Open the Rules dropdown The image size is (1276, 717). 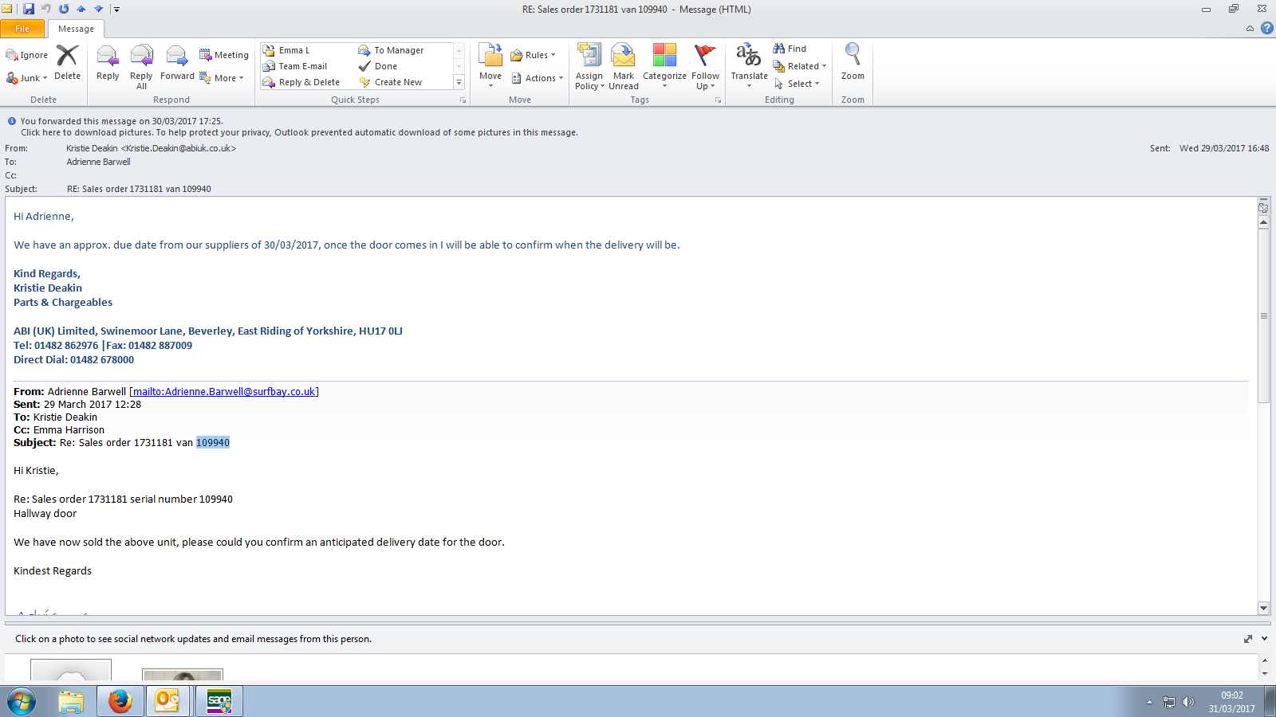pyautogui.click(x=533, y=55)
